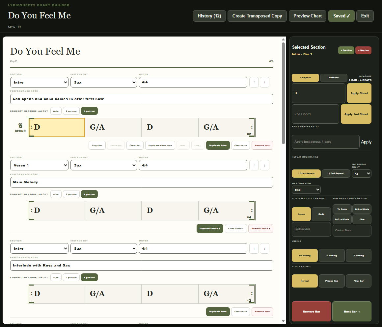Move first Intro section up arrow
The width and height of the screenshot is (382, 327).
coord(254,82)
